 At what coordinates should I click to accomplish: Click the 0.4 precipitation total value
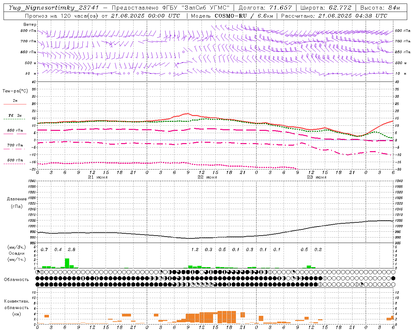58,250
